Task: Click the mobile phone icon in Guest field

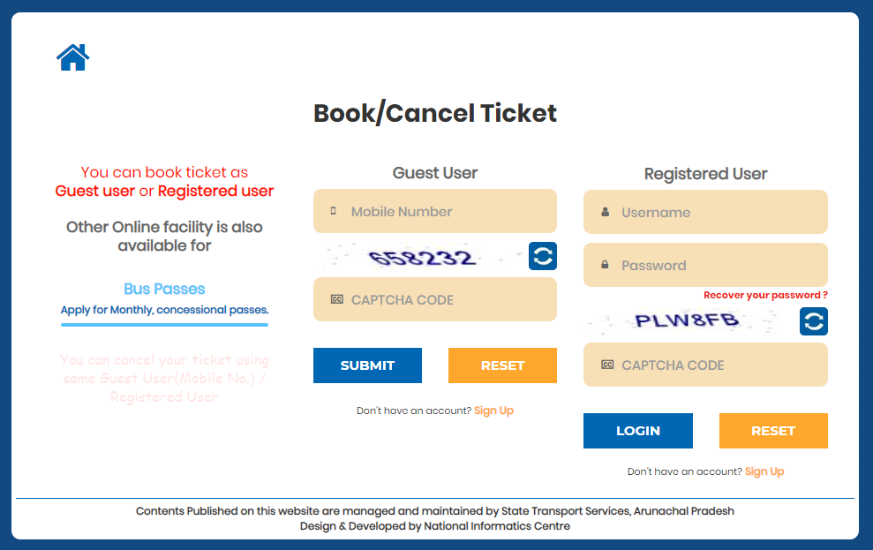Action: [x=334, y=212]
